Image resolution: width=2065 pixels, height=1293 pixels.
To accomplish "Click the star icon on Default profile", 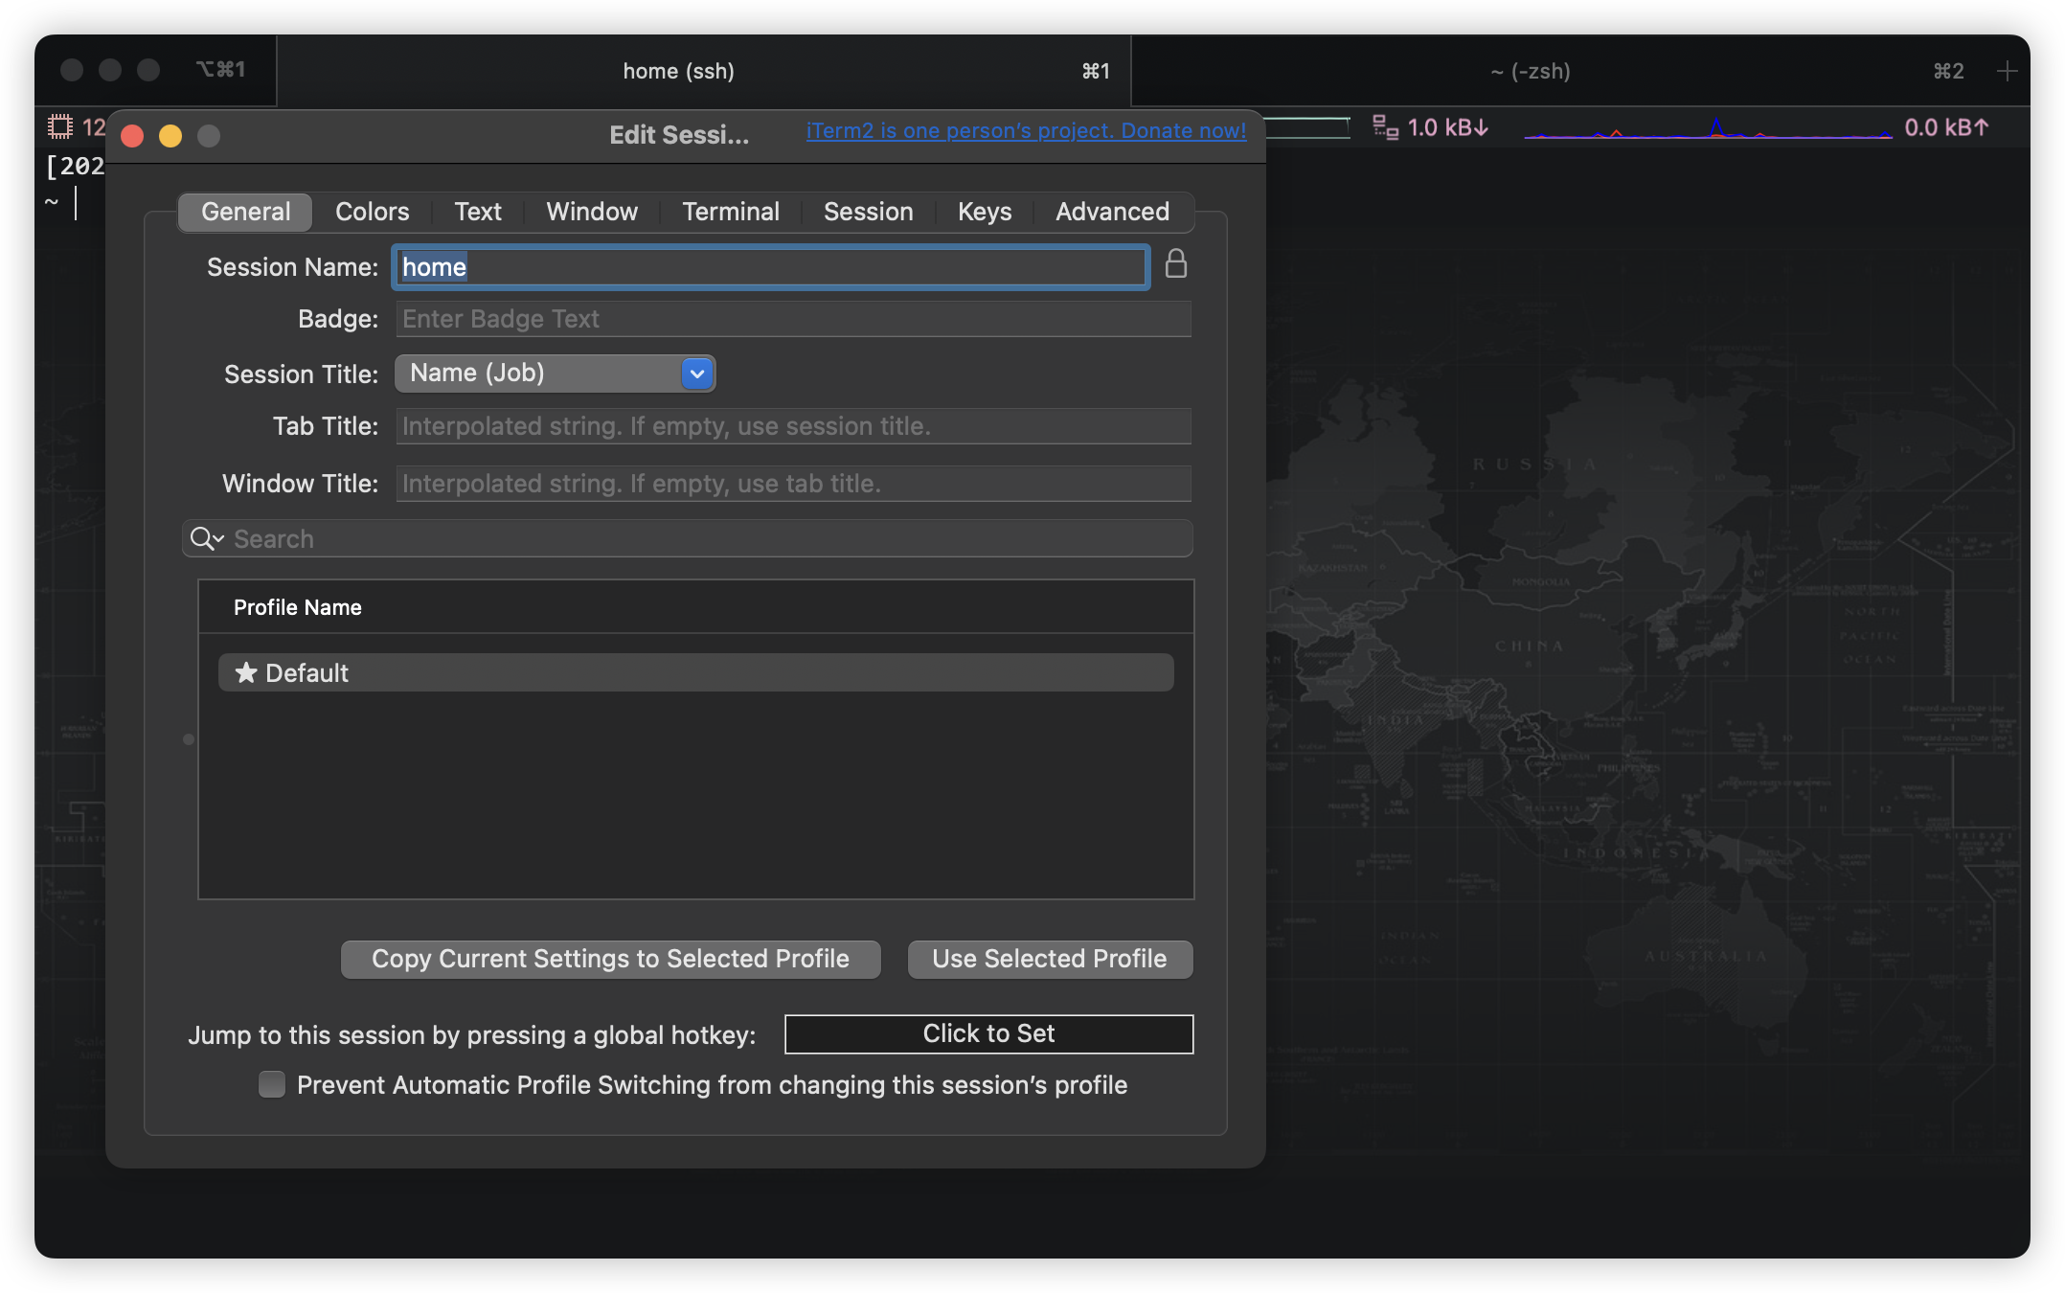I will pos(246,672).
